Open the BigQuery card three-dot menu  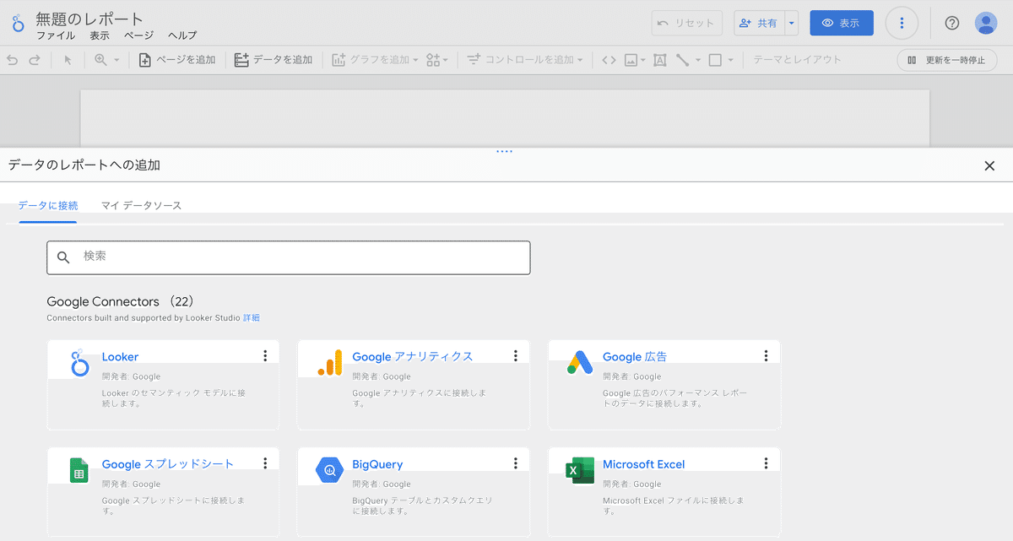click(516, 463)
